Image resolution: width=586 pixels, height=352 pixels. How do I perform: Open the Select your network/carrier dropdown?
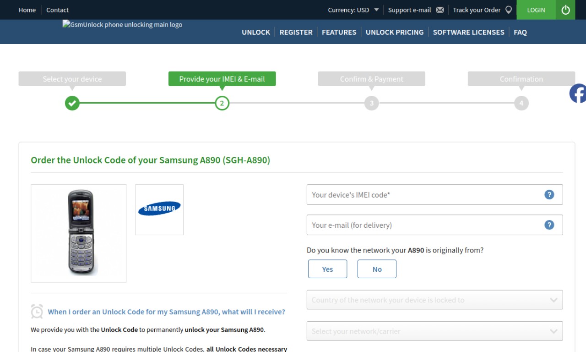click(434, 331)
